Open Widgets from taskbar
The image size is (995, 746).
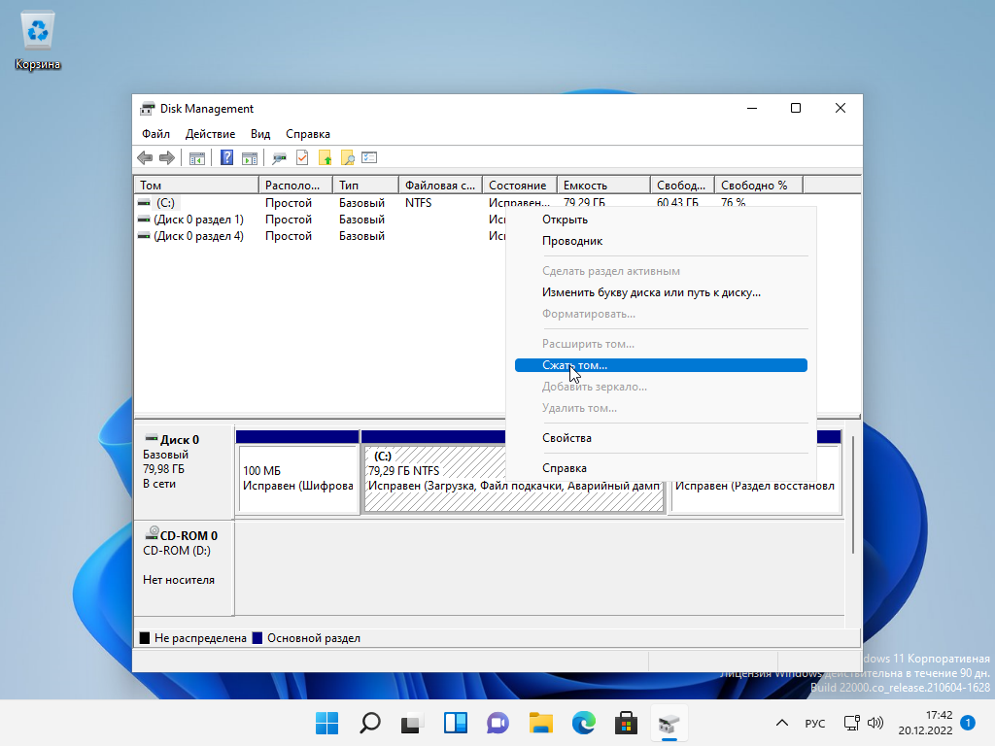456,723
